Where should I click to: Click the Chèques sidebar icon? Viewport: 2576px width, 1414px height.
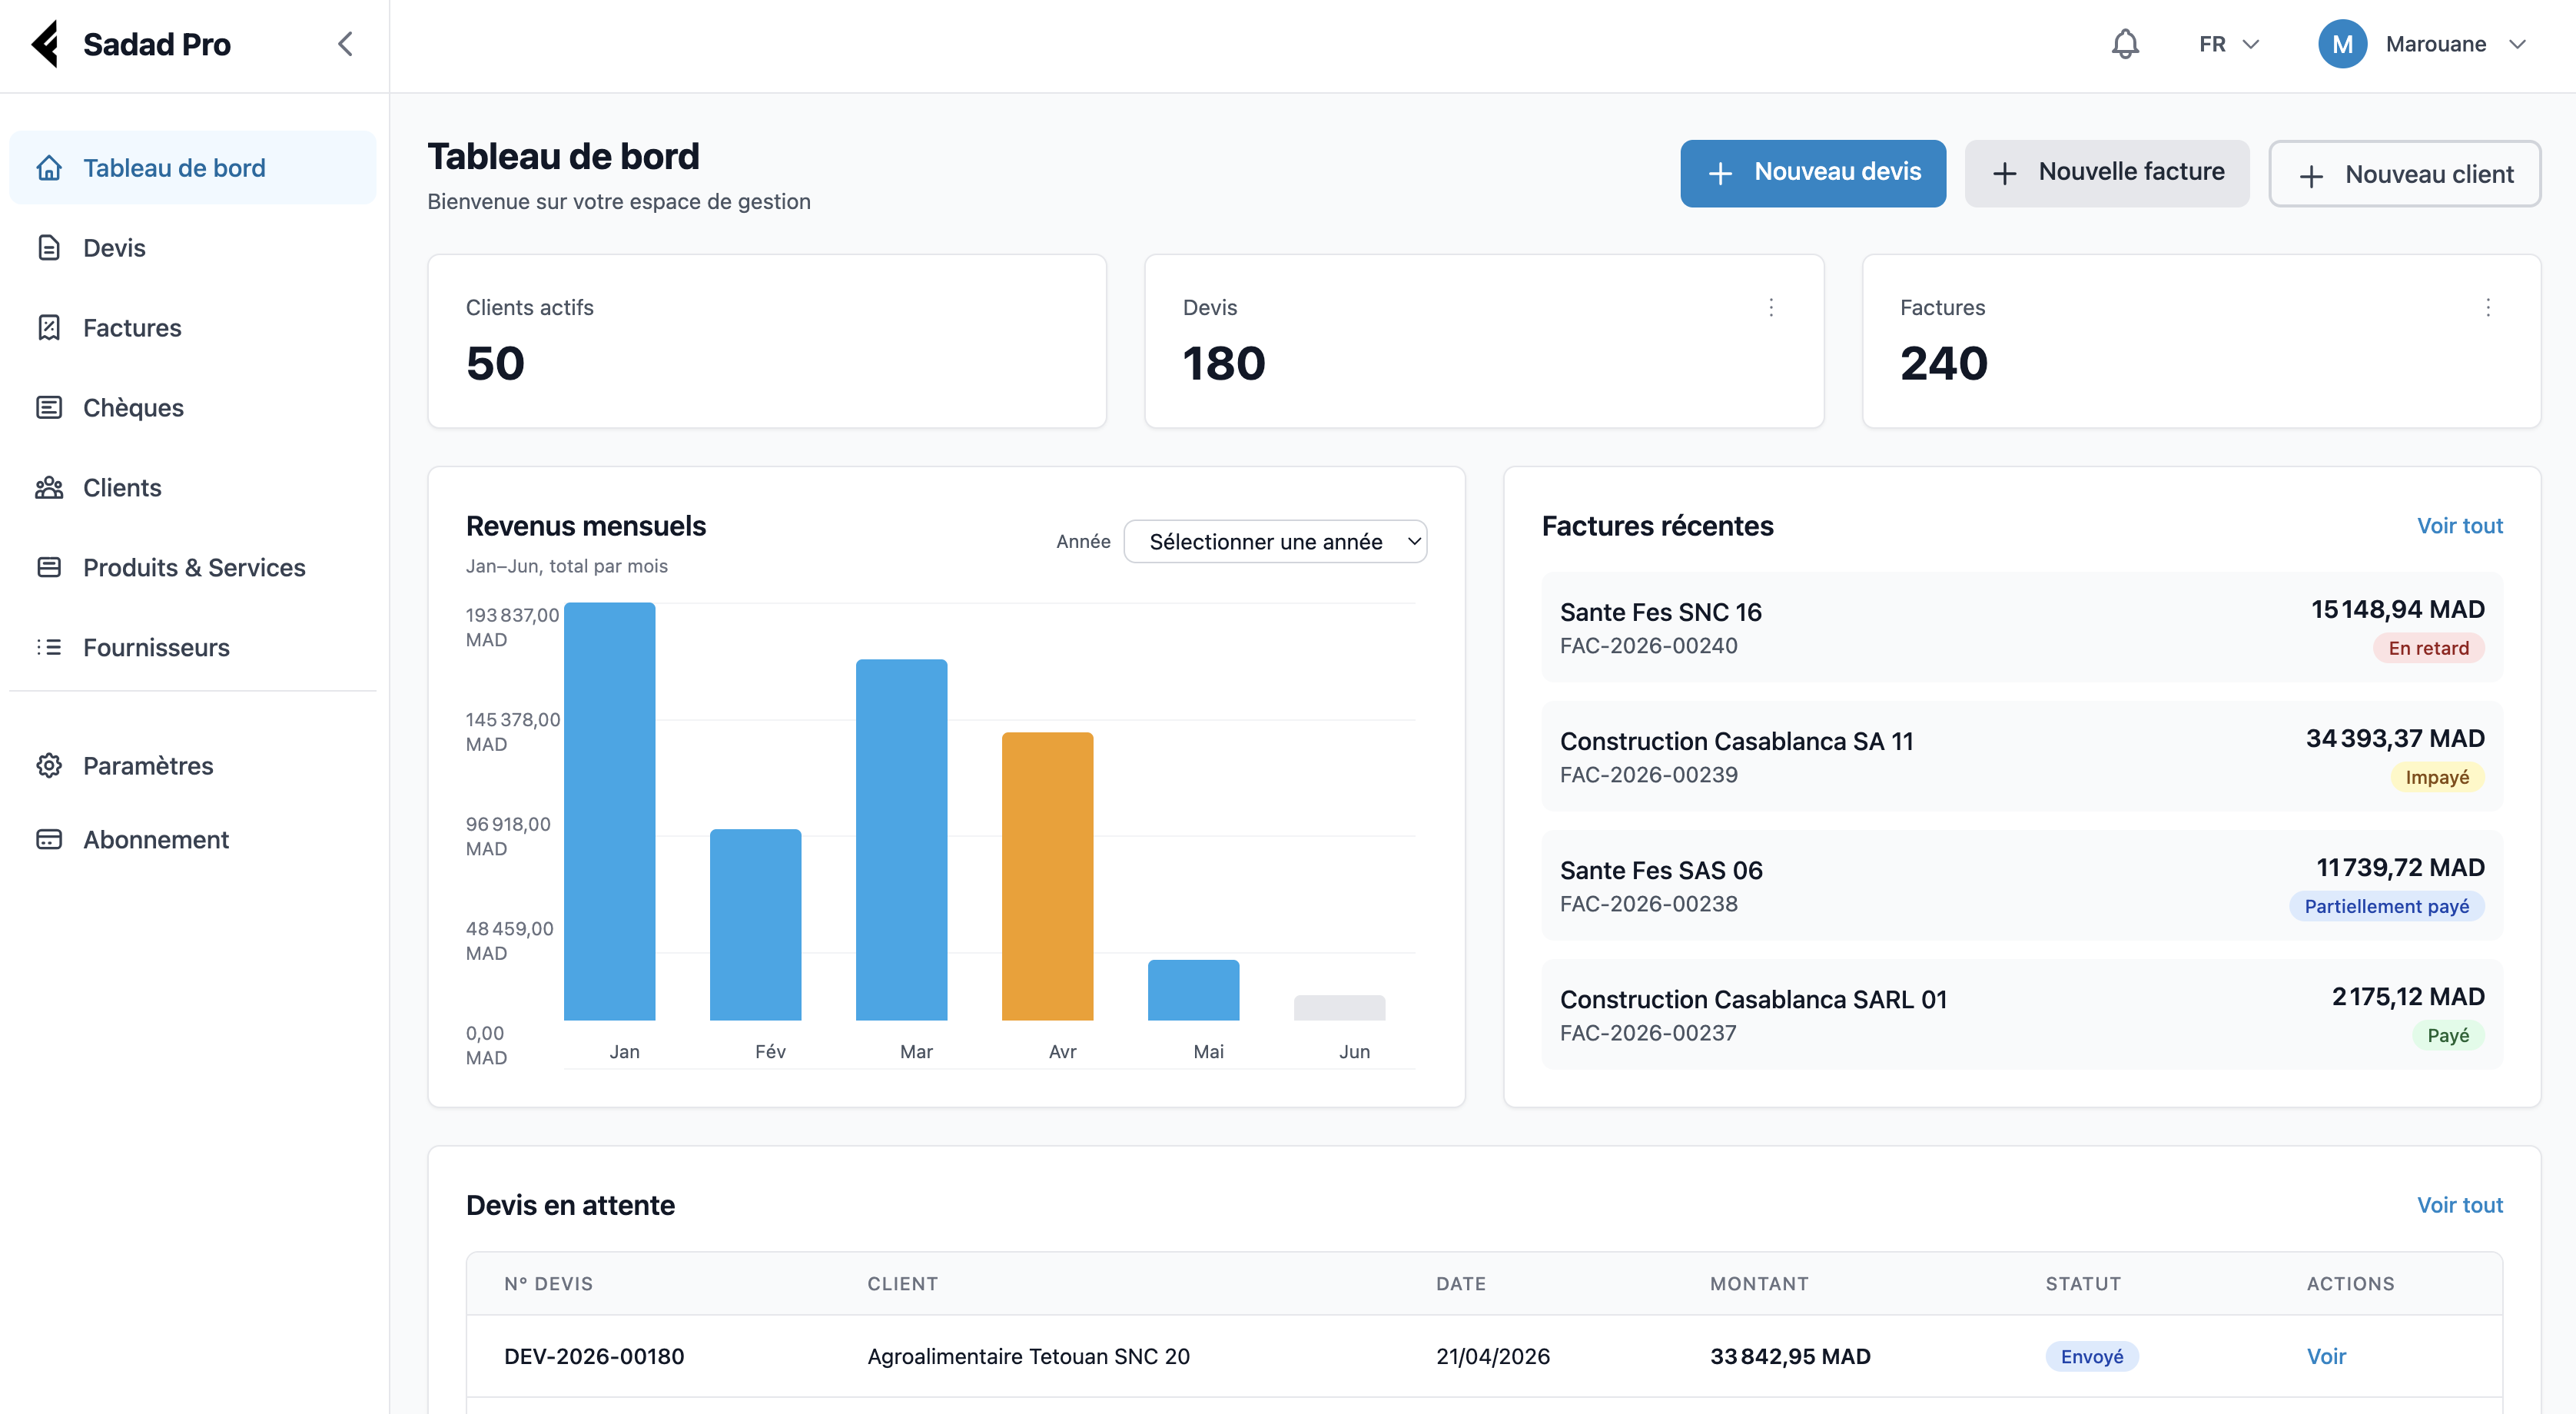(49, 407)
